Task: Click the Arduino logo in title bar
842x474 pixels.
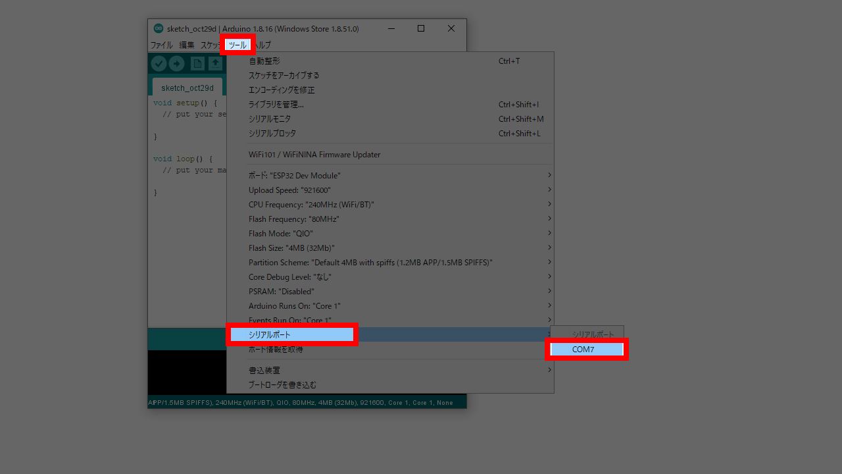Action: [x=158, y=28]
